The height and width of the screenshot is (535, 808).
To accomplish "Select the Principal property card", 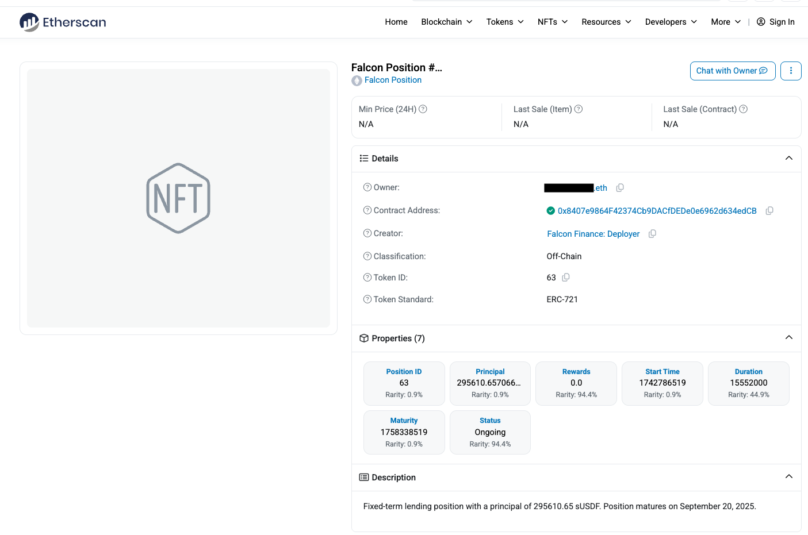I will 490,383.
